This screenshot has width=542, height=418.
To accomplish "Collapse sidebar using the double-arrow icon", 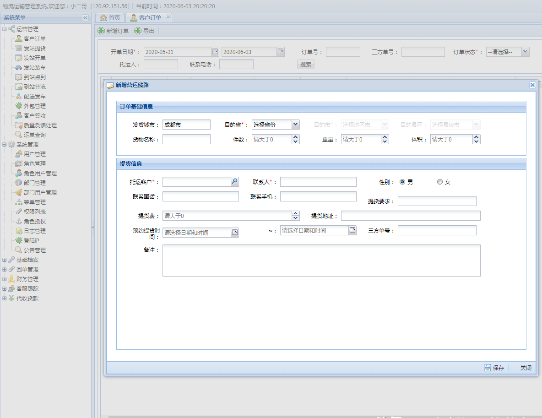I will point(85,17).
